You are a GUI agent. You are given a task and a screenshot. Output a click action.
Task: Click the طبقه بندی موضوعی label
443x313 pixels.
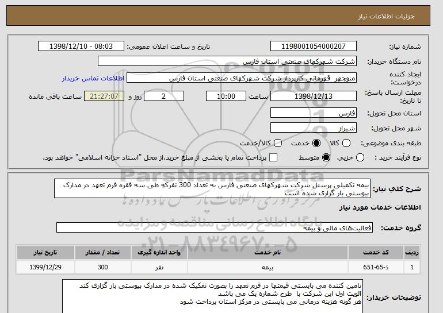pyautogui.click(x=391, y=143)
